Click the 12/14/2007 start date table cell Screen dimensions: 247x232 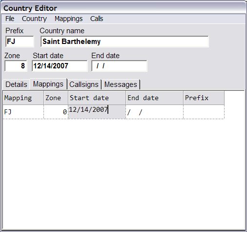click(97, 112)
